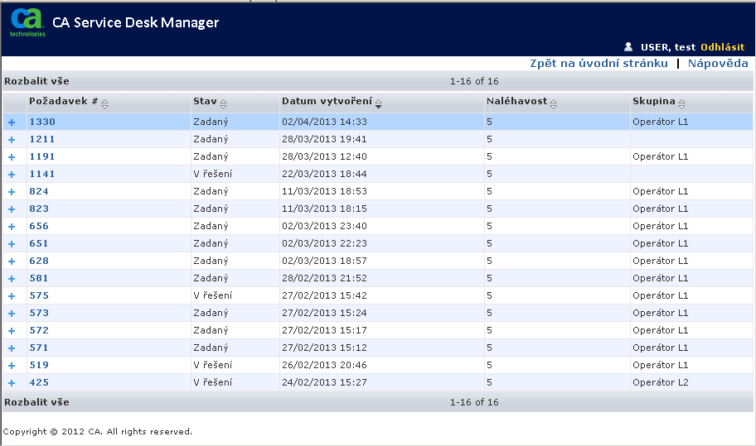Open request number 651

(39, 243)
